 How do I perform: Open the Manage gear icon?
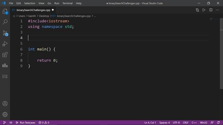5,114
